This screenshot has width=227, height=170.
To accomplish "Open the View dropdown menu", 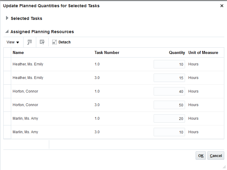I will pos(13,42).
